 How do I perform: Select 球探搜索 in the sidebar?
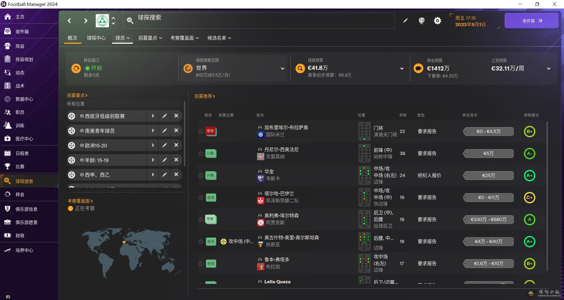(x=29, y=181)
